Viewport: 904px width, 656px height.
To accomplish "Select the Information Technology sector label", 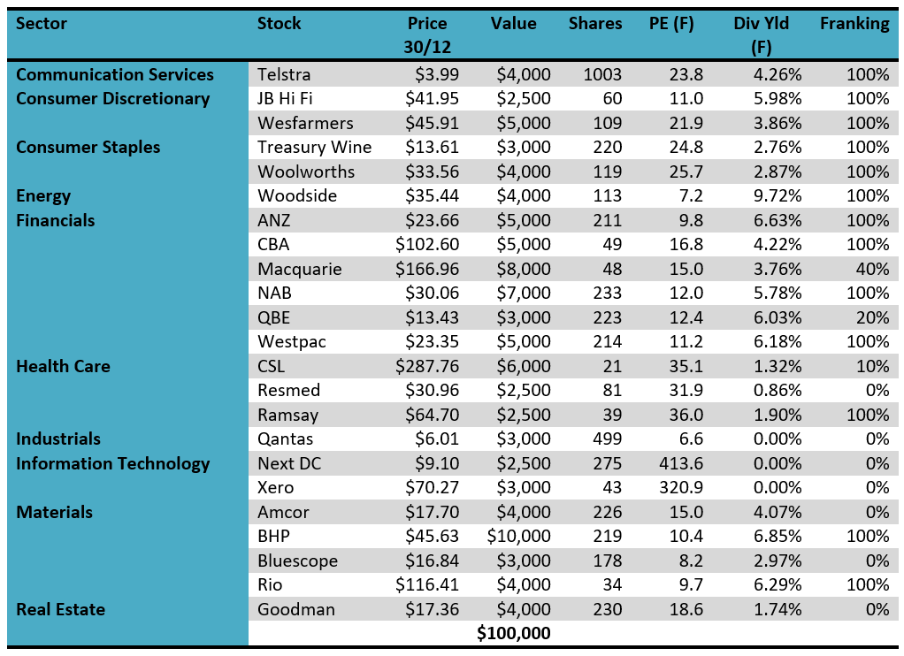I will click(x=113, y=463).
